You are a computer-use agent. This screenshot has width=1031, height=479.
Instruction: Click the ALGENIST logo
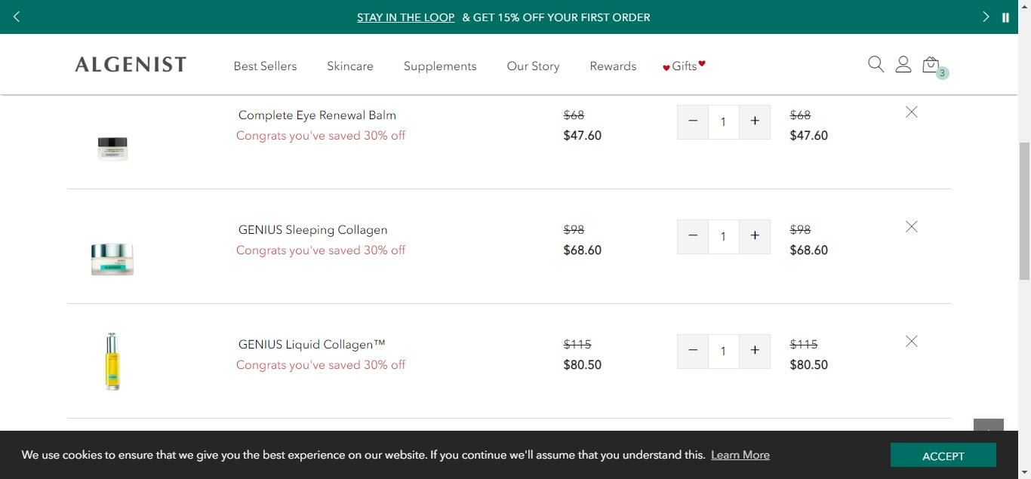pos(131,65)
